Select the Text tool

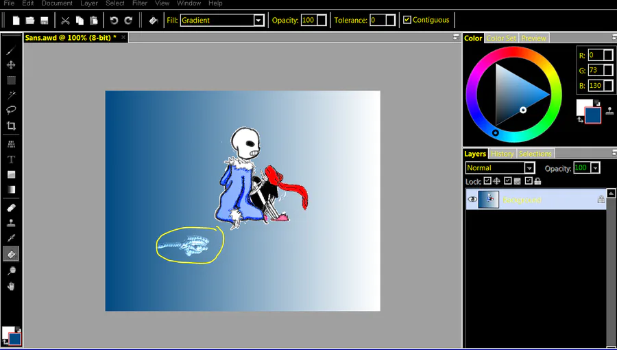[x=11, y=159]
